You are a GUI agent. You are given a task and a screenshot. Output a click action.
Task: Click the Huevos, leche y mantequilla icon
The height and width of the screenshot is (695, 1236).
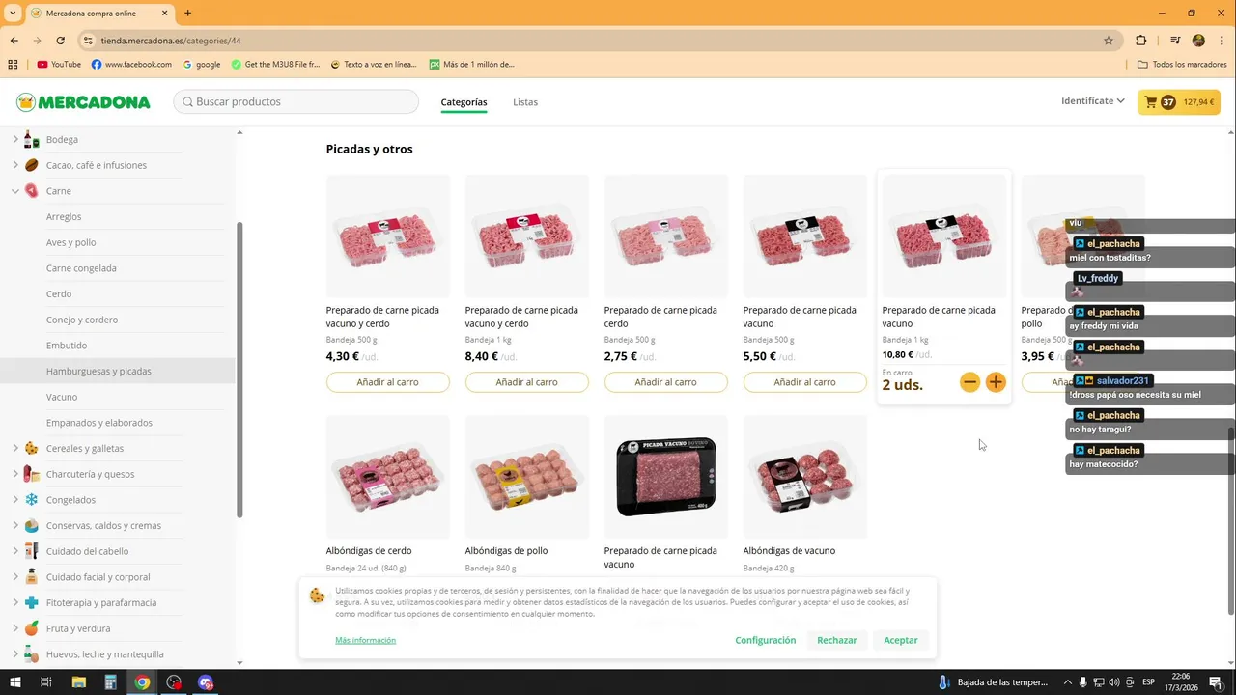point(32,654)
